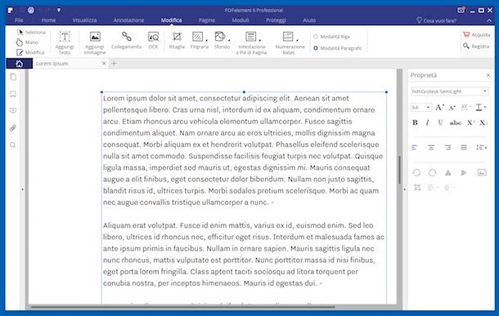Open the bookmarks sidebar panel
Screen dimensions: 499x316
(13, 94)
